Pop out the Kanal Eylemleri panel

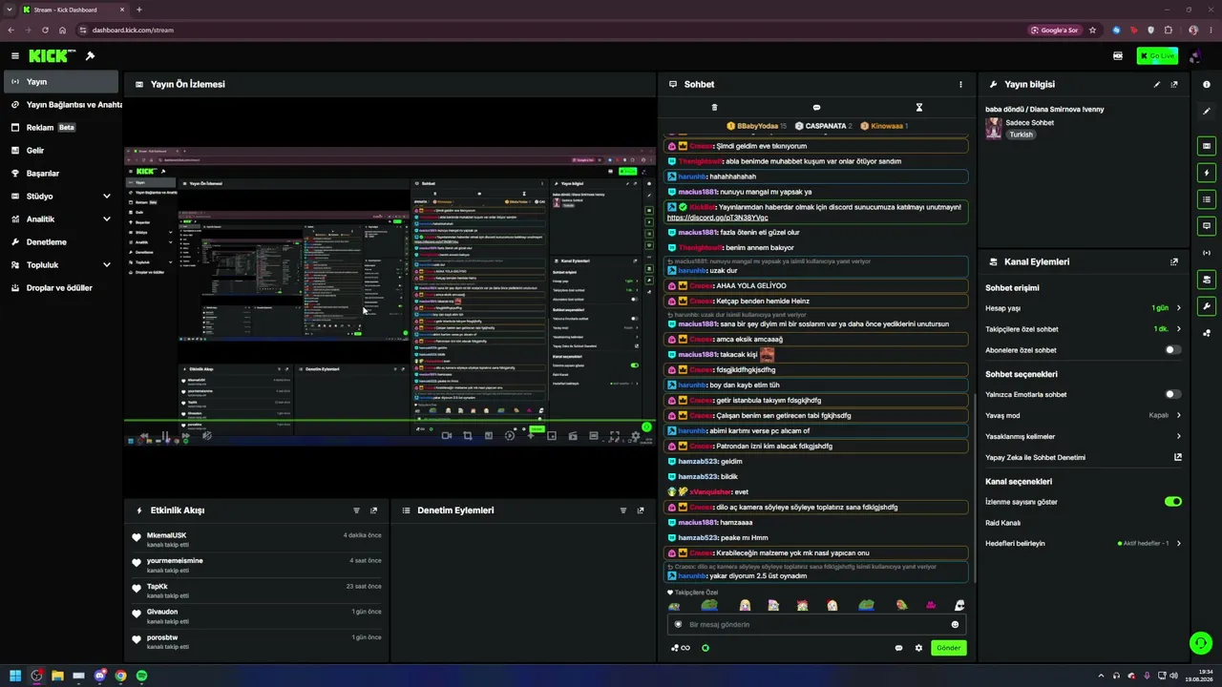point(1174,261)
